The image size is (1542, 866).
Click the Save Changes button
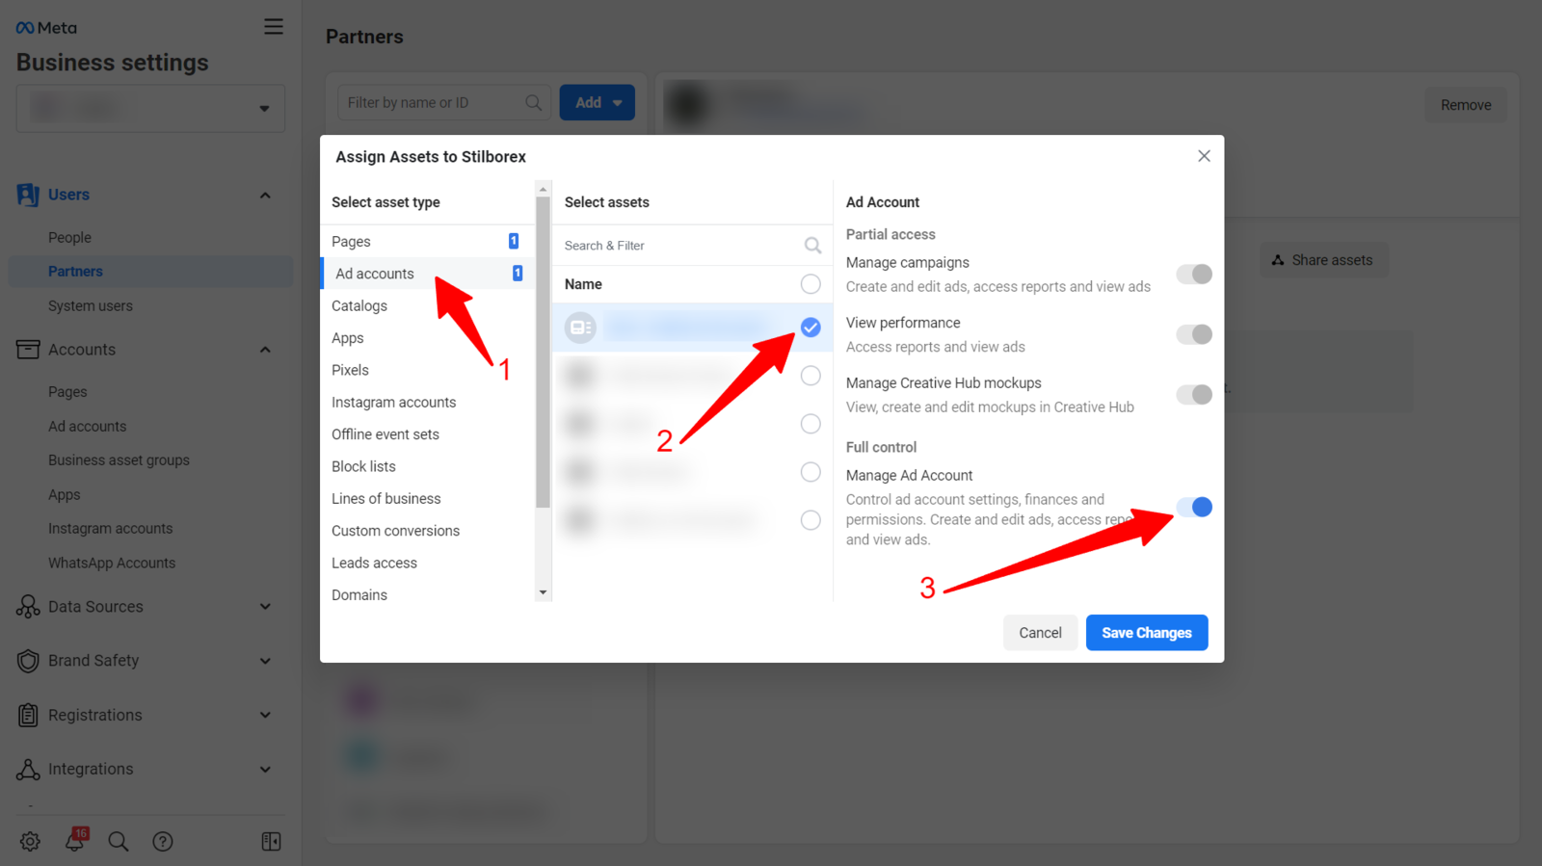pos(1146,633)
